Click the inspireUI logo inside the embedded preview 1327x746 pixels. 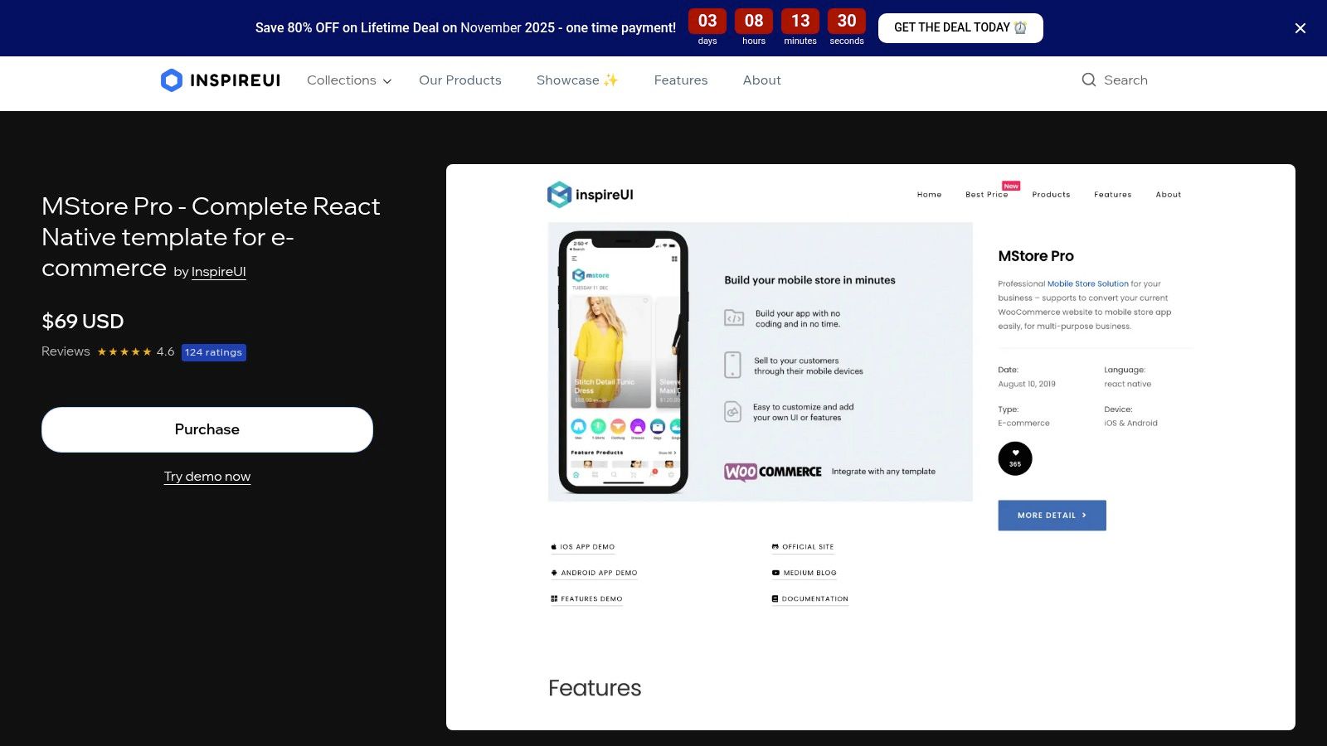point(590,195)
